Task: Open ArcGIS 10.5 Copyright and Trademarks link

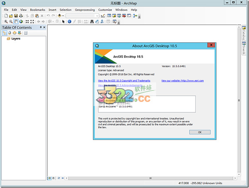Action: [124, 81]
